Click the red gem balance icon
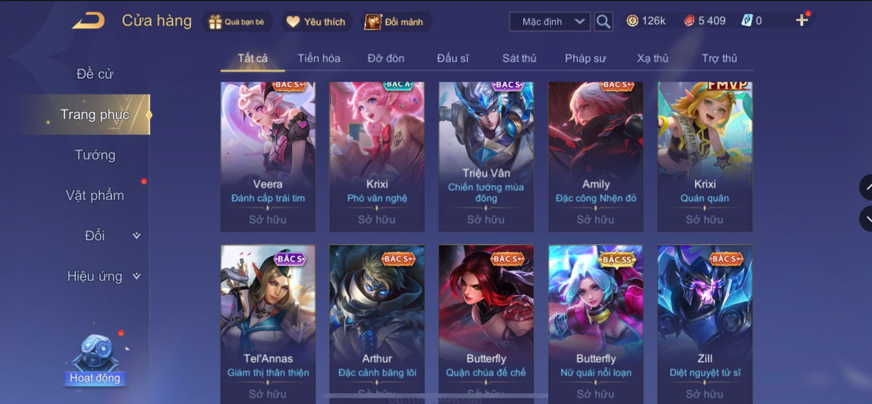Screen dimensions: 872x404 click(x=689, y=21)
